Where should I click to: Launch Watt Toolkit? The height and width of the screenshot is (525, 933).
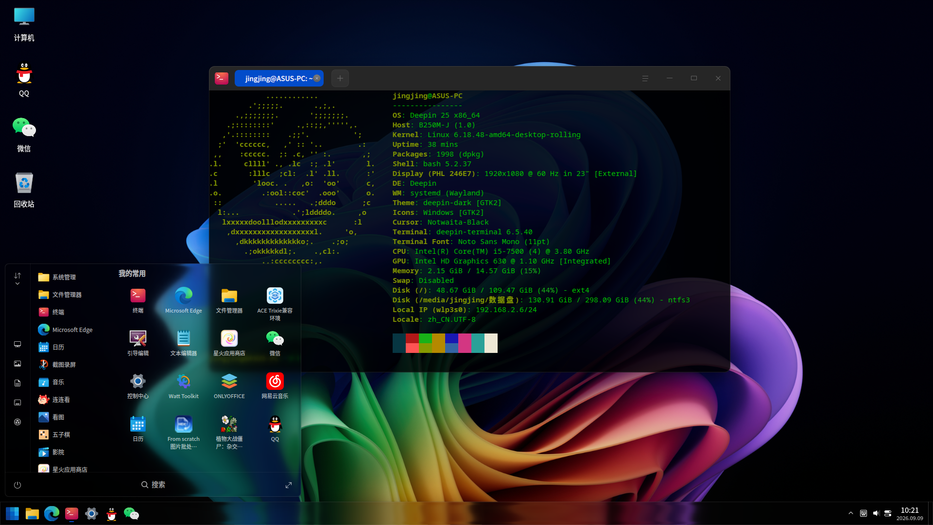coord(184,386)
